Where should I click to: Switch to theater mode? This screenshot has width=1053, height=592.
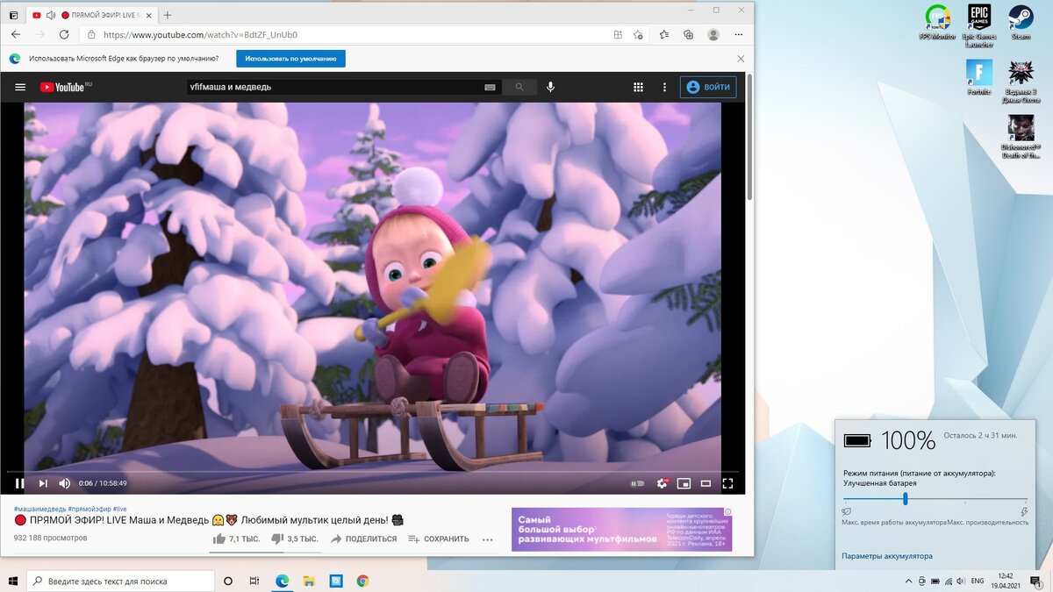pyautogui.click(x=706, y=483)
